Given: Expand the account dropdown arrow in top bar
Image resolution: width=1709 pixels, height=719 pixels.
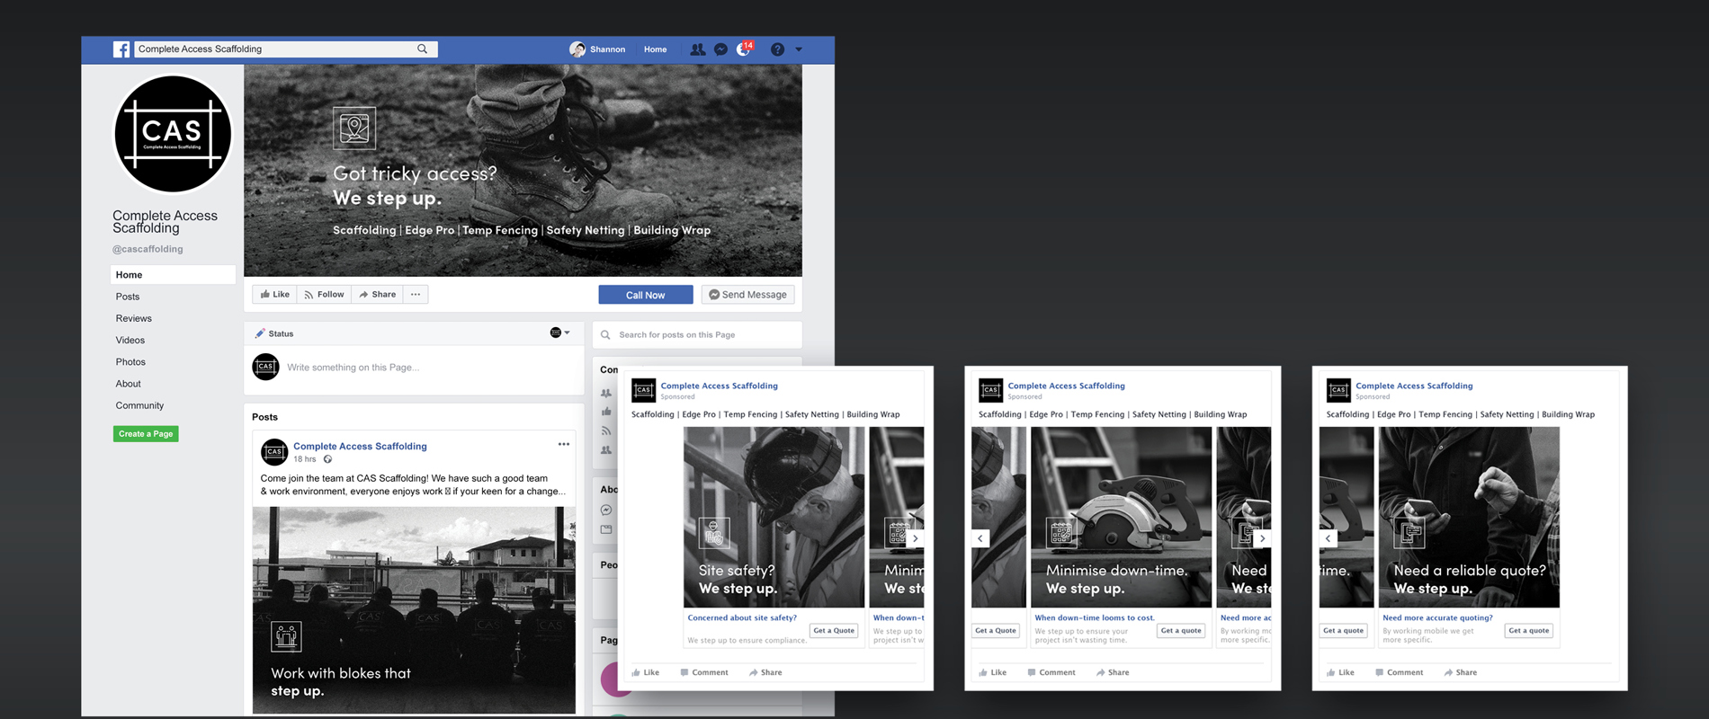Looking at the screenshot, I should [x=799, y=49].
